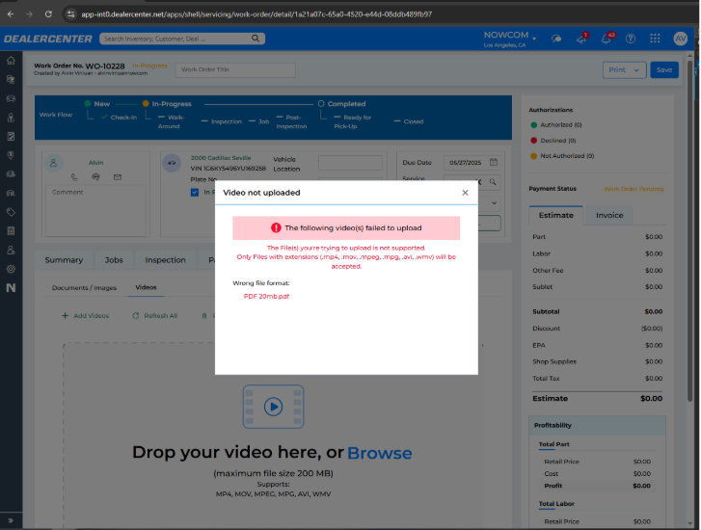Open the settings gear in sidebar
The image size is (701, 530).
[11, 269]
